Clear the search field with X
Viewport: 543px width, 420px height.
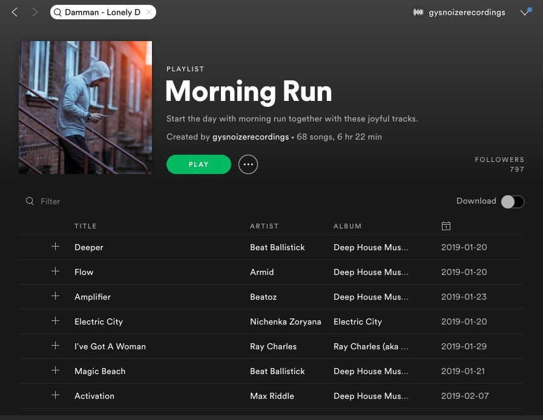click(x=149, y=12)
